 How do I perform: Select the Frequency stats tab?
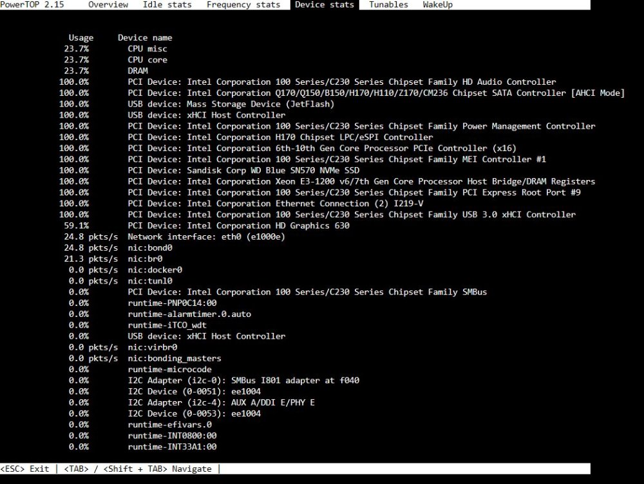[x=243, y=5]
